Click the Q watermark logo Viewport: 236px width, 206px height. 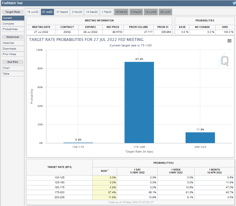pos(224,61)
